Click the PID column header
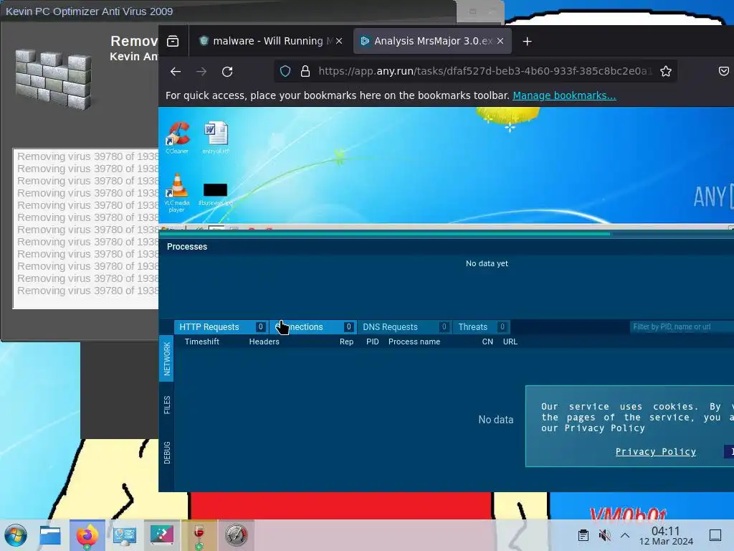The width and height of the screenshot is (734, 551). point(373,342)
